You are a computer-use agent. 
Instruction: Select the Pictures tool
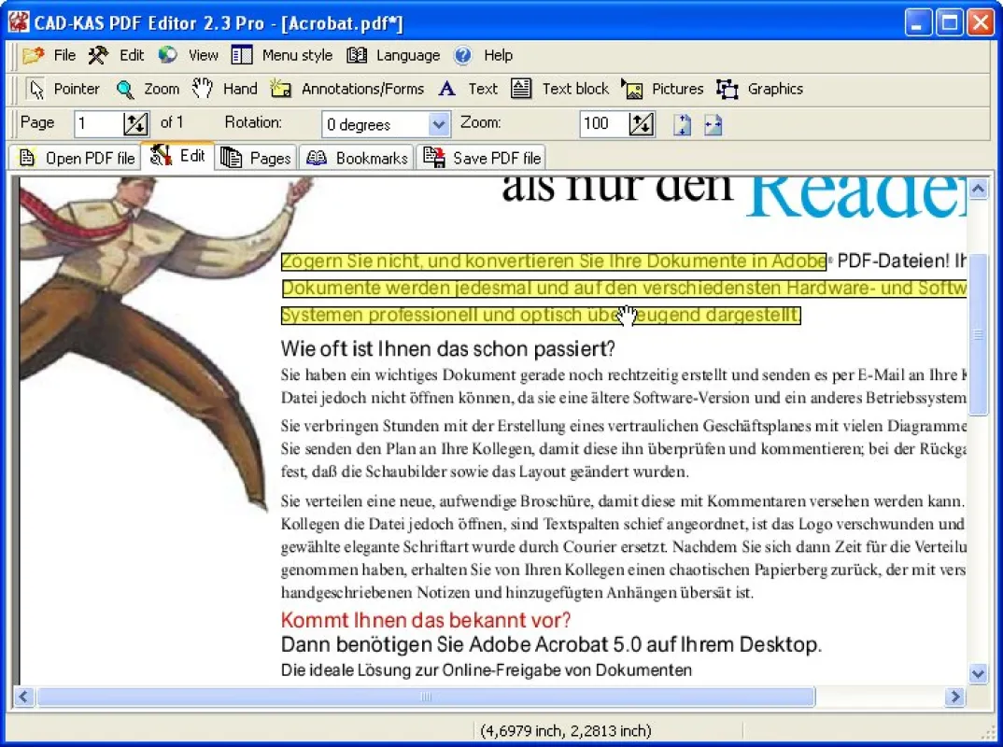(662, 89)
